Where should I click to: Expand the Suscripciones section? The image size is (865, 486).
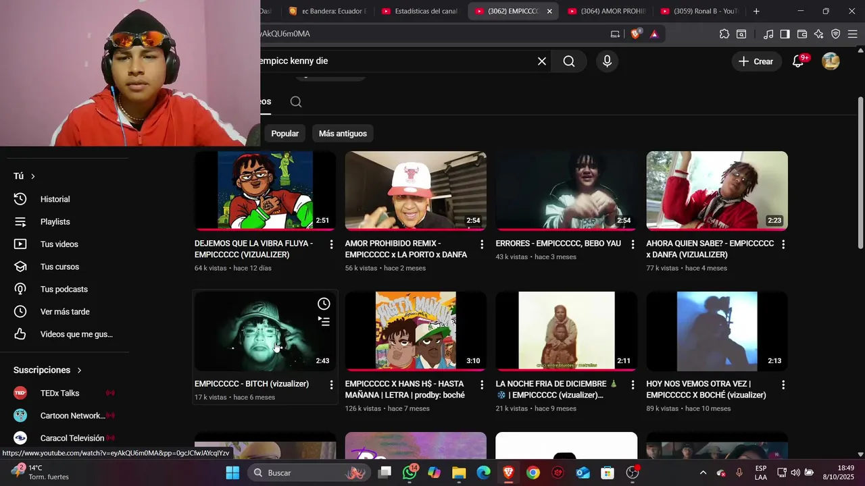47,370
